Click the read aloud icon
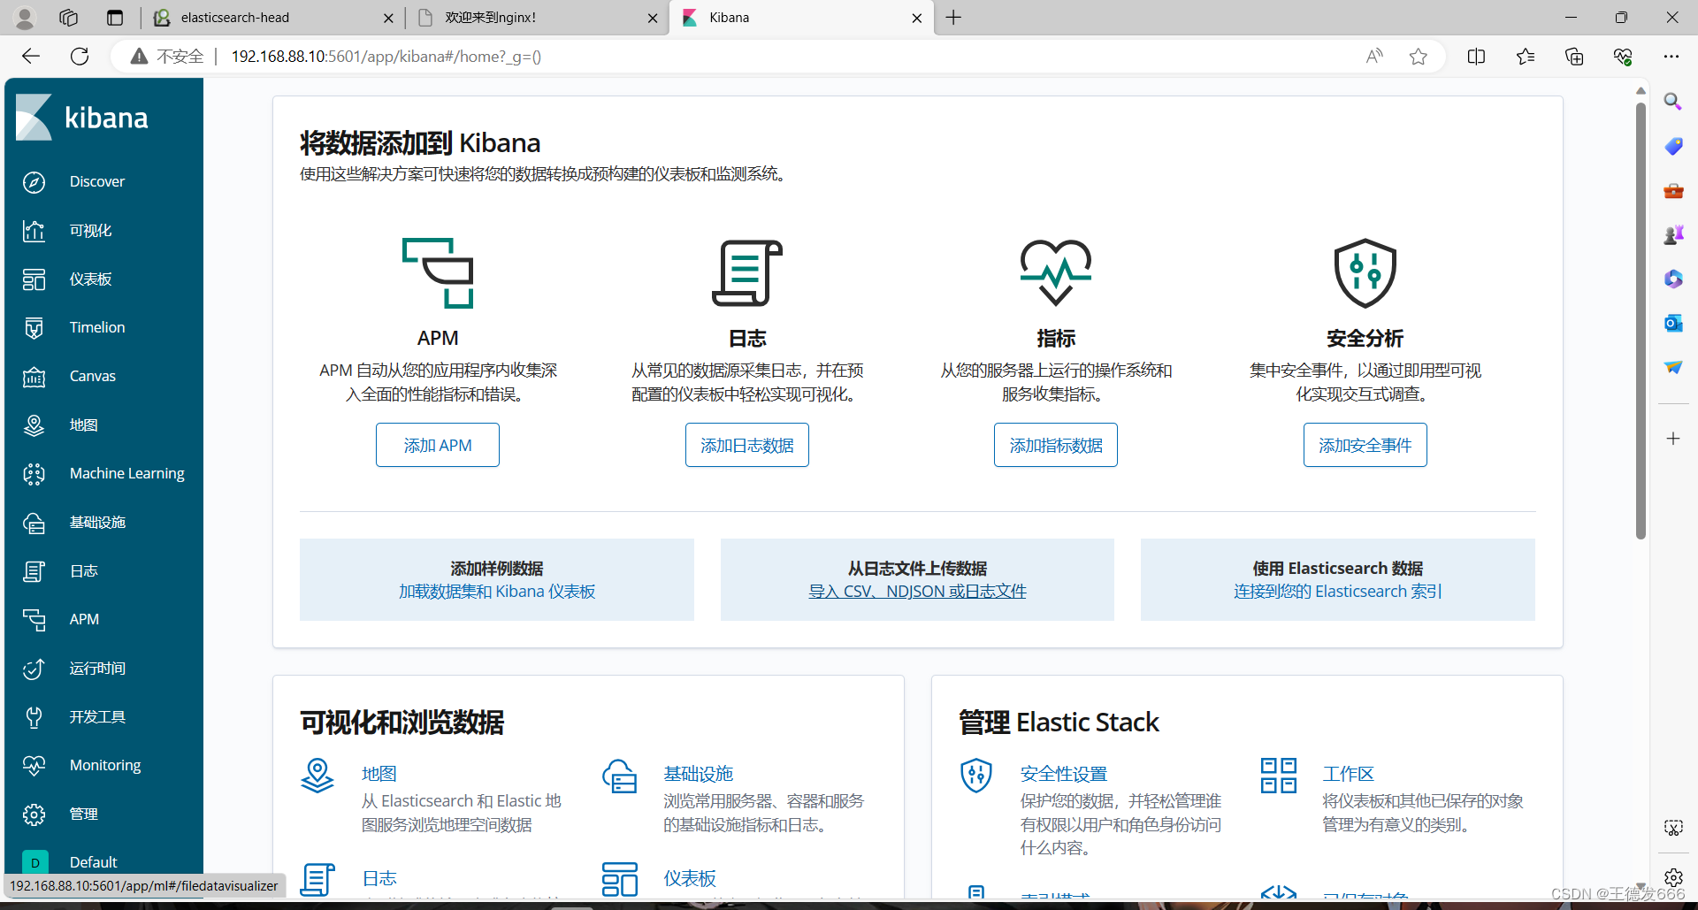 click(1373, 57)
